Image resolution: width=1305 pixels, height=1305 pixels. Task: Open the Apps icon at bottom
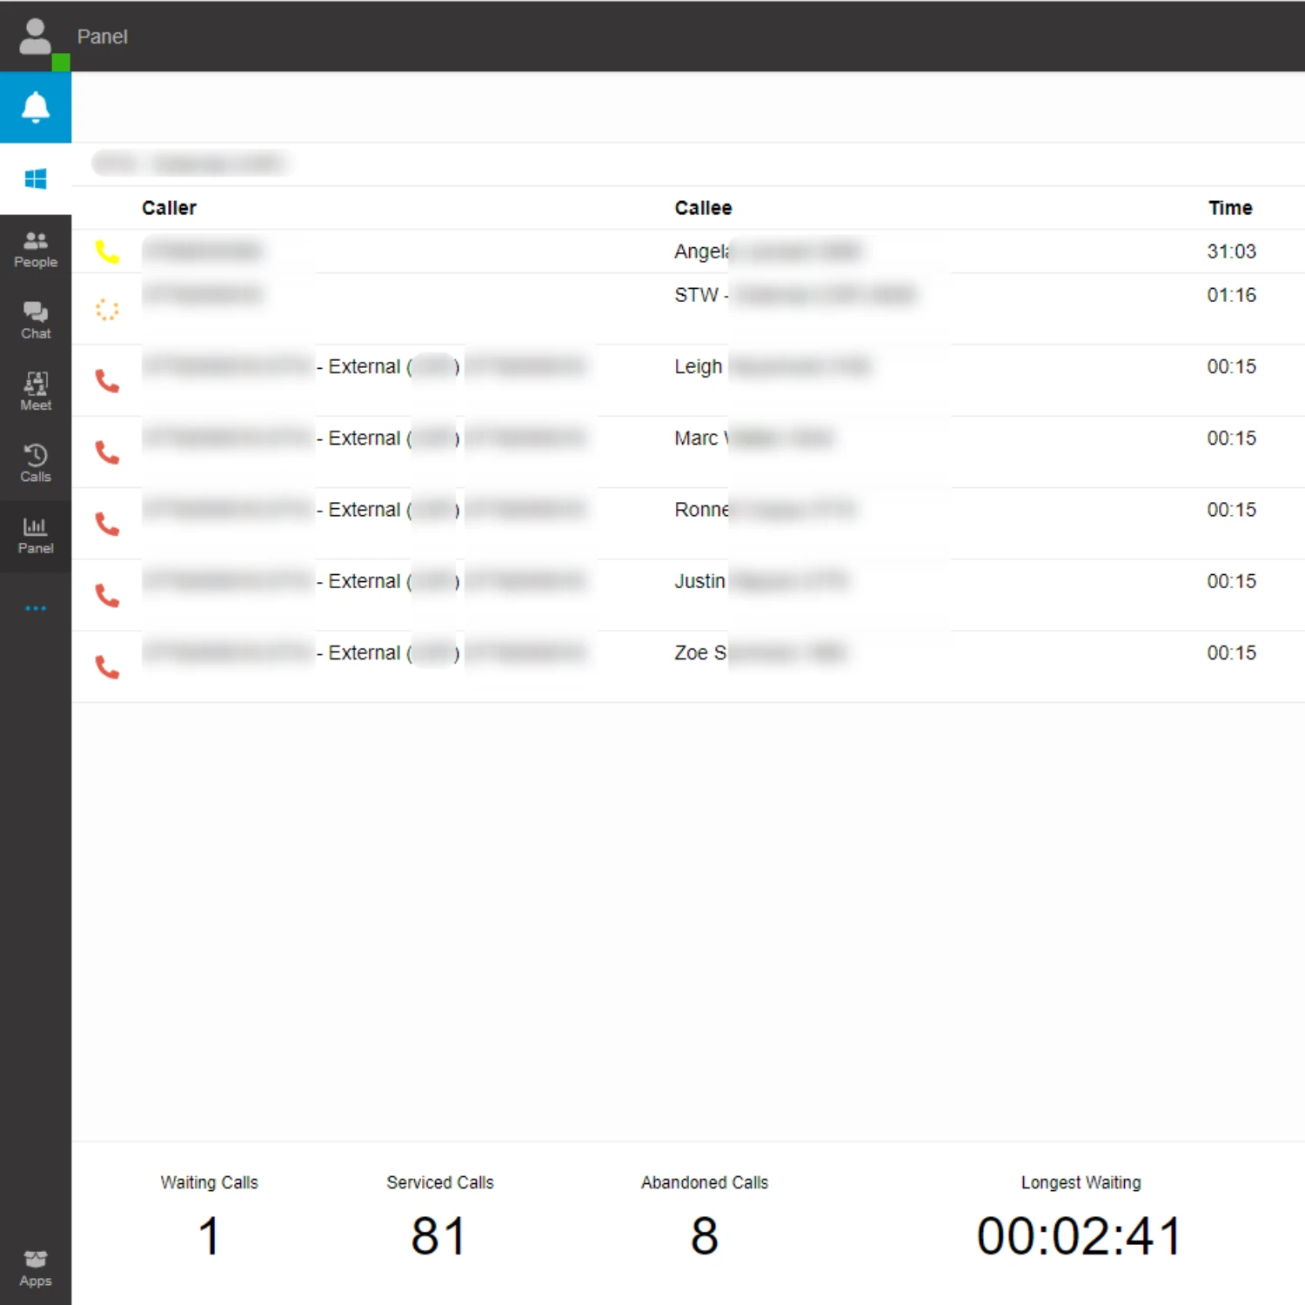(35, 1266)
